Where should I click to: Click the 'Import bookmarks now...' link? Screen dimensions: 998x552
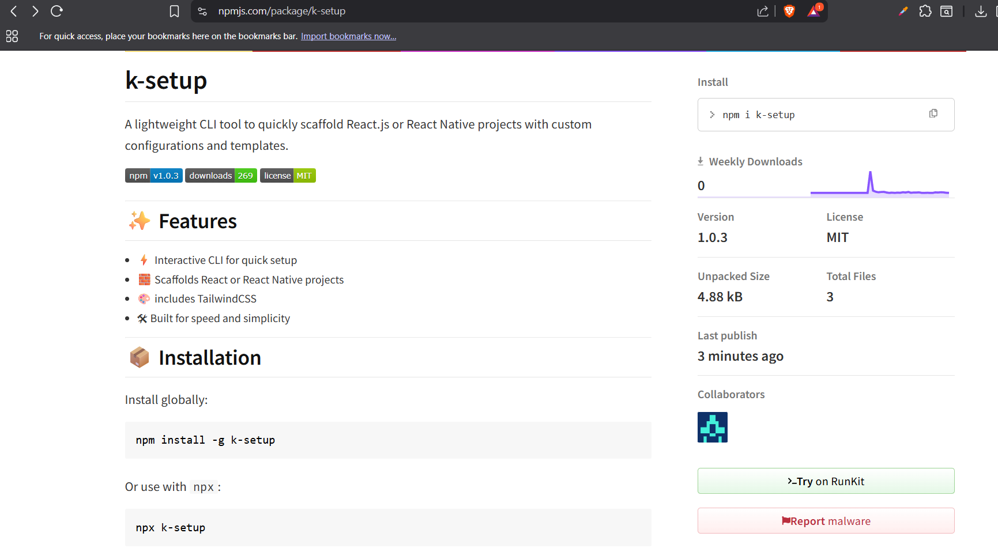(x=348, y=36)
